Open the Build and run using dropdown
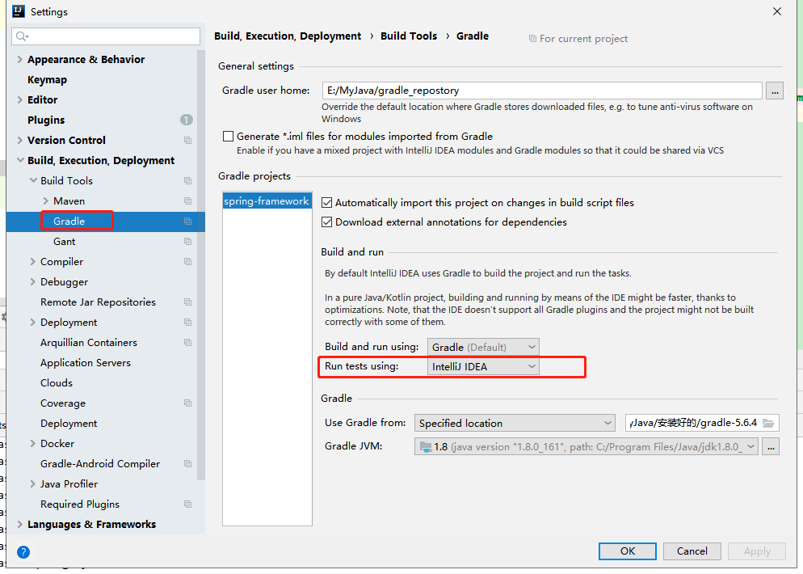 click(483, 347)
